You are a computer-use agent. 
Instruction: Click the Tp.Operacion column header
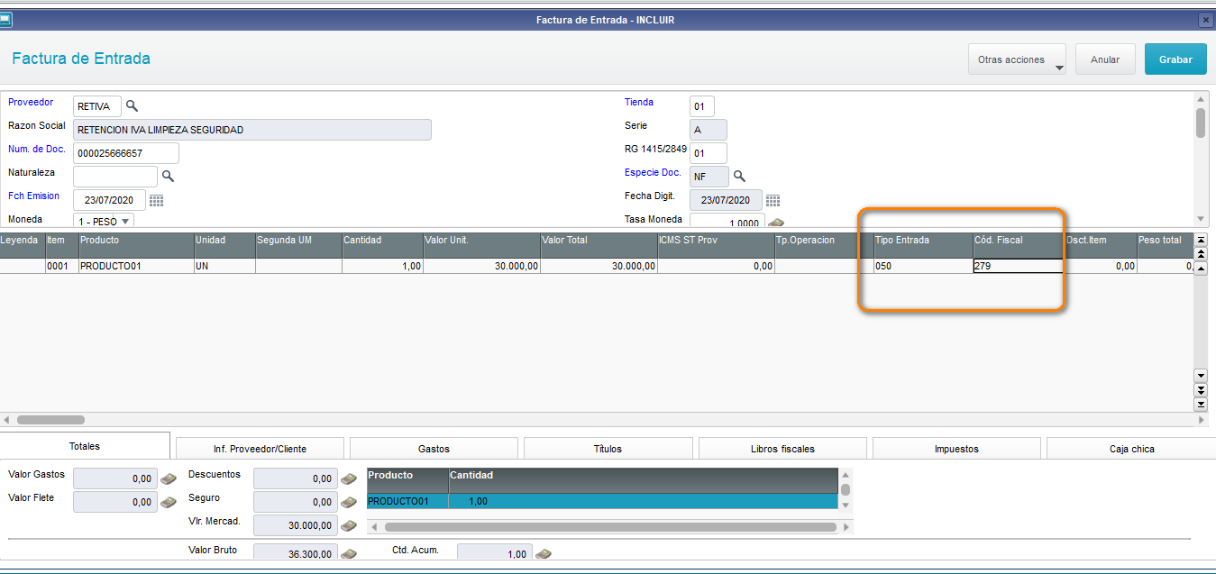click(824, 245)
